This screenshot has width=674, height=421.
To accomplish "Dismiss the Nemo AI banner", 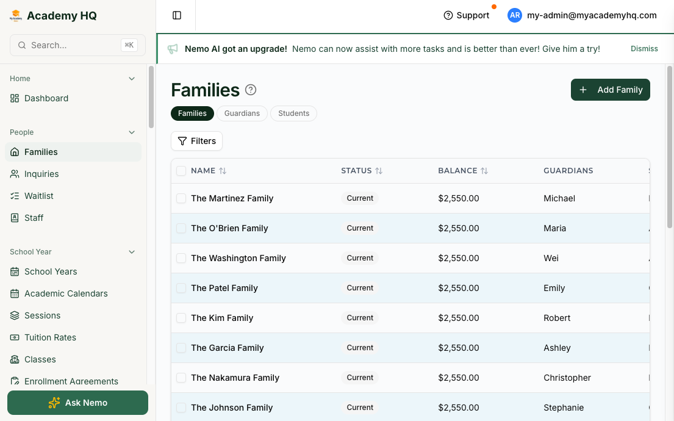I will click(644, 49).
